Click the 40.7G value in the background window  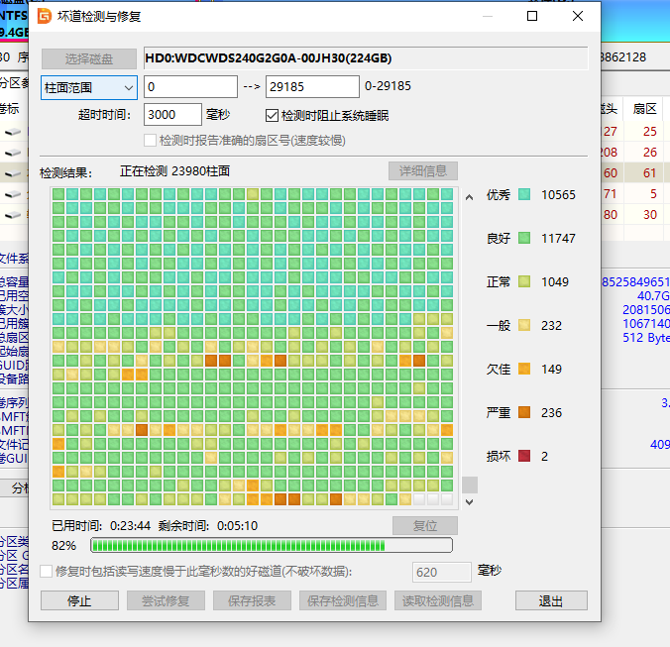coord(653,295)
